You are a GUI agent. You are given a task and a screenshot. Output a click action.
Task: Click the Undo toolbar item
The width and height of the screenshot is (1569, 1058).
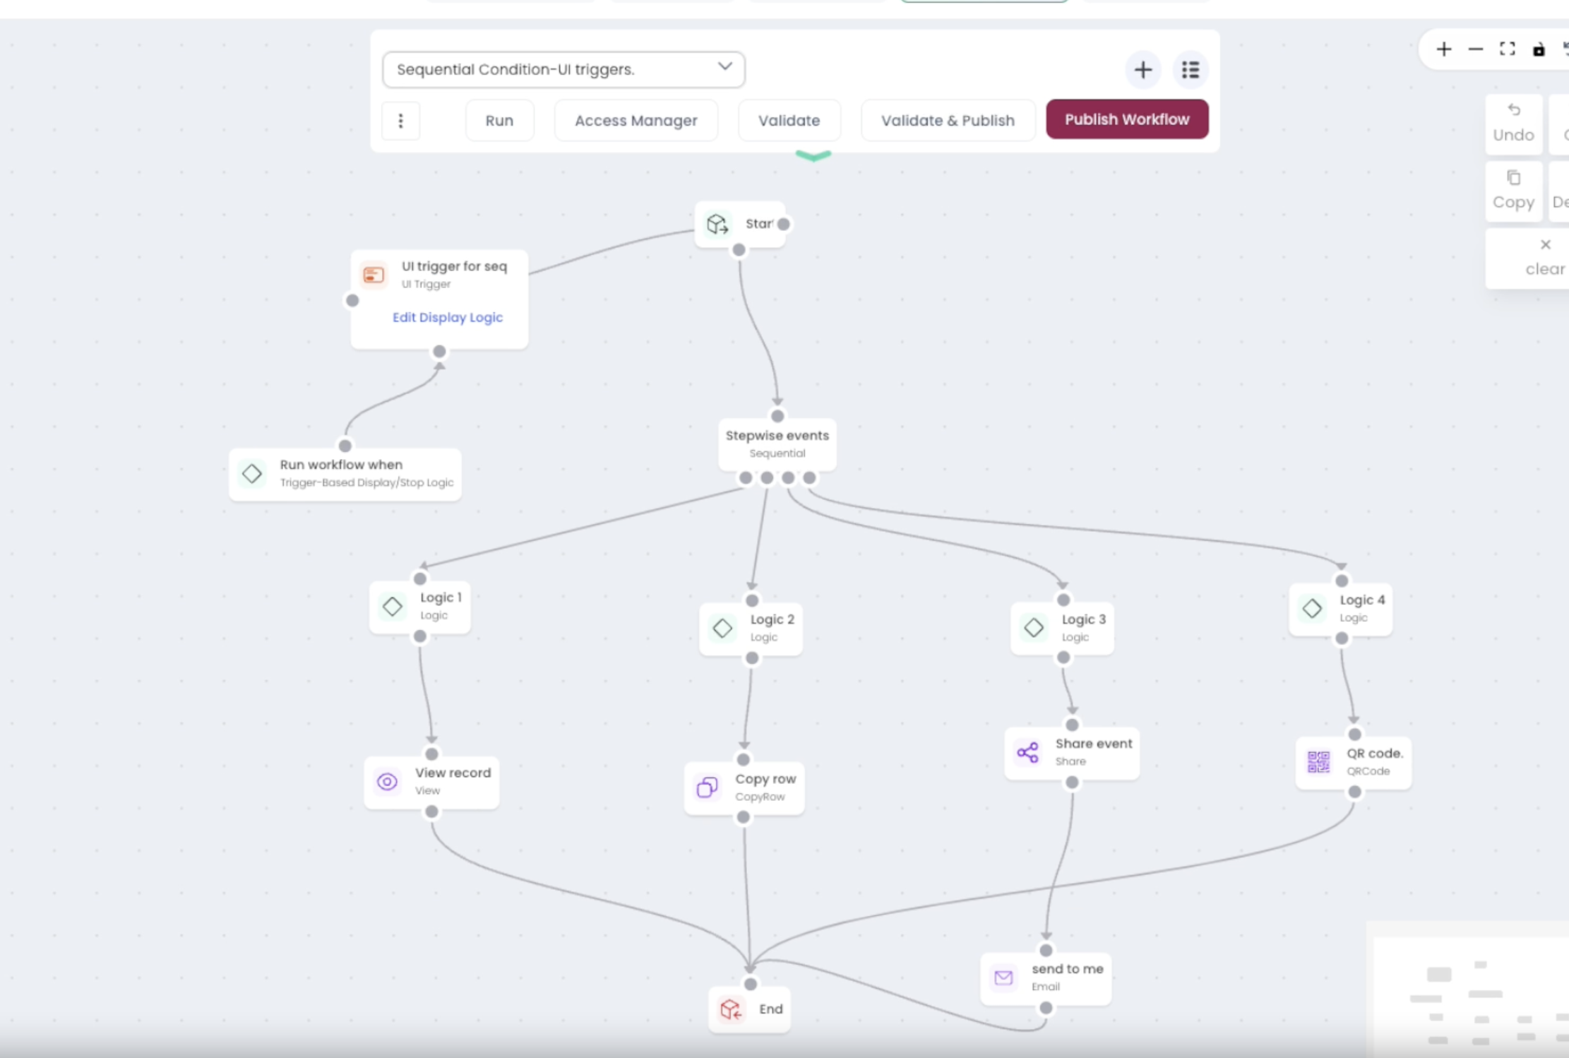[x=1513, y=124]
